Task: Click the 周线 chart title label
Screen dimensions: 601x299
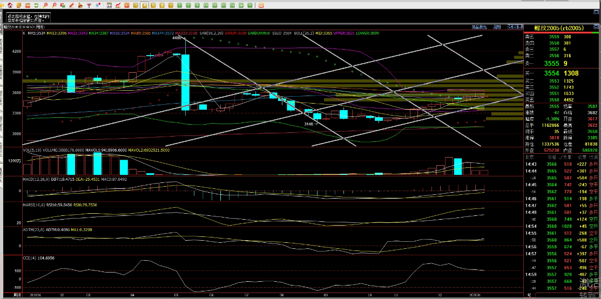Action: pyautogui.click(x=39, y=27)
